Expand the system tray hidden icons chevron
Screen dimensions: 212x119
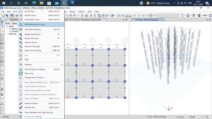click(174, 3)
